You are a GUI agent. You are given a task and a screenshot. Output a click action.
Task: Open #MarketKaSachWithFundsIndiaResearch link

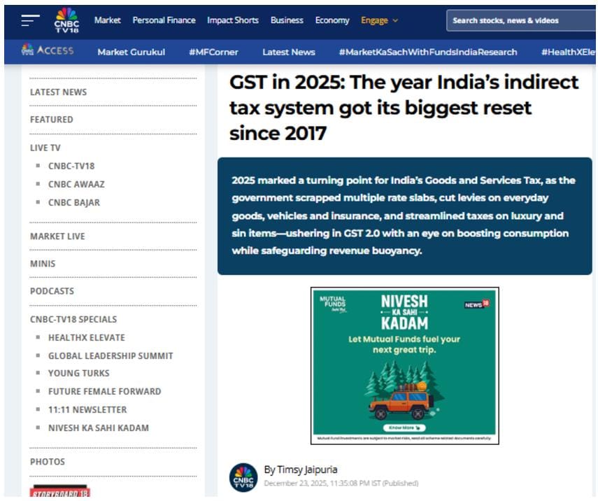pos(428,52)
